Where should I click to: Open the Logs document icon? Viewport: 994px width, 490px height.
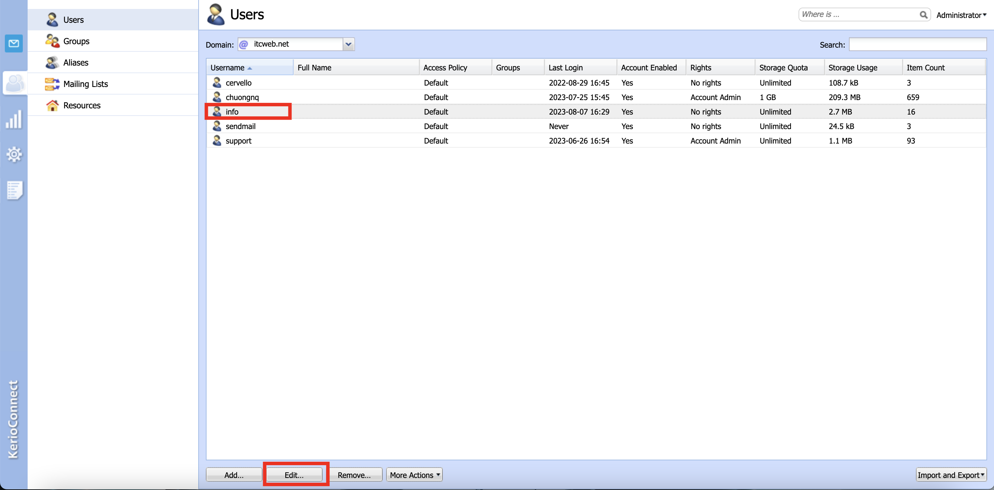[x=15, y=190]
